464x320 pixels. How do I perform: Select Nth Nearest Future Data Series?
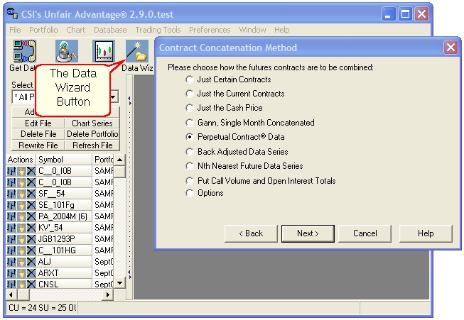point(190,166)
